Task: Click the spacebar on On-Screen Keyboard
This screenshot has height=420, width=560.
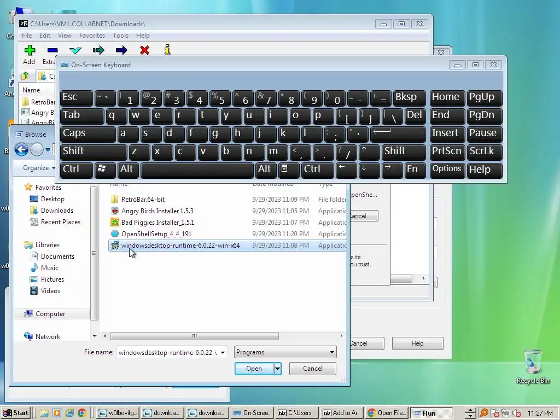Action: tap(197, 170)
